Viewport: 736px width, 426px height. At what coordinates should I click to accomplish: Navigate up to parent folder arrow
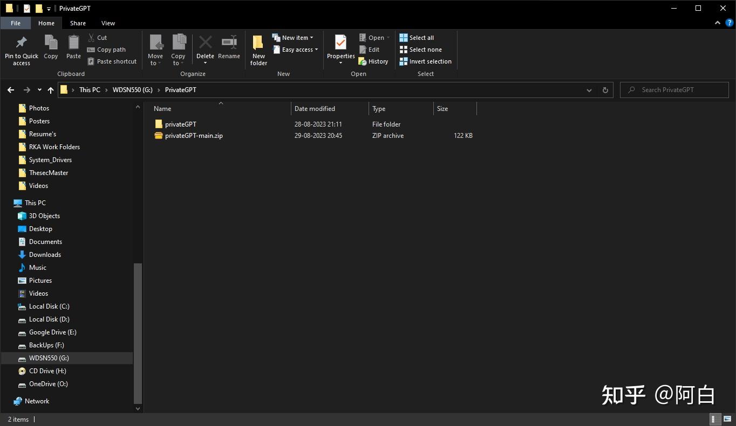coord(51,90)
